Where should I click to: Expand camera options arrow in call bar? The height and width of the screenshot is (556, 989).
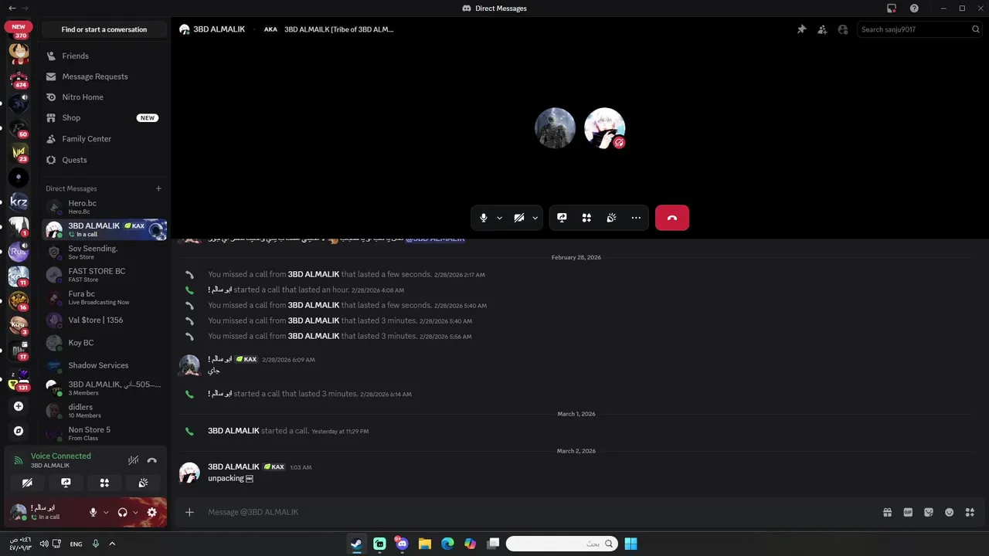535,218
